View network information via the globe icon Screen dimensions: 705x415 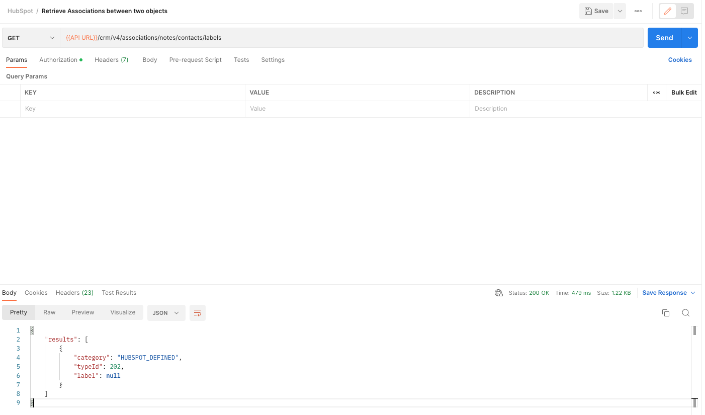498,292
